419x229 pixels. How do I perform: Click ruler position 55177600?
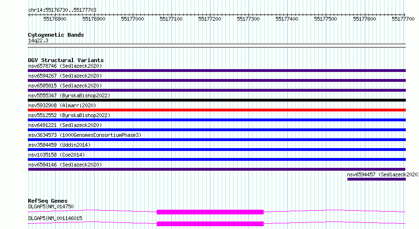364,19
